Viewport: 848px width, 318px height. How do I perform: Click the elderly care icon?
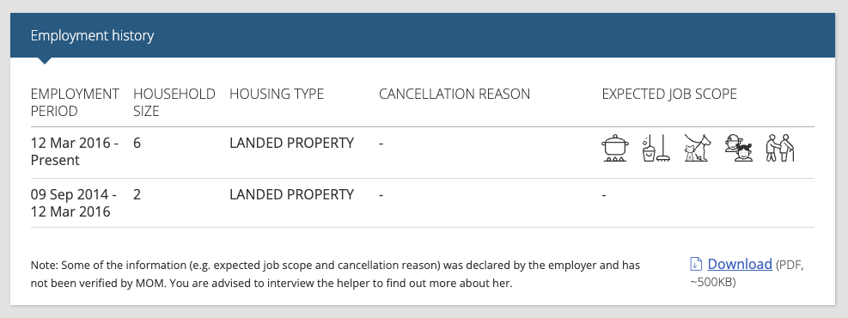[x=780, y=148]
